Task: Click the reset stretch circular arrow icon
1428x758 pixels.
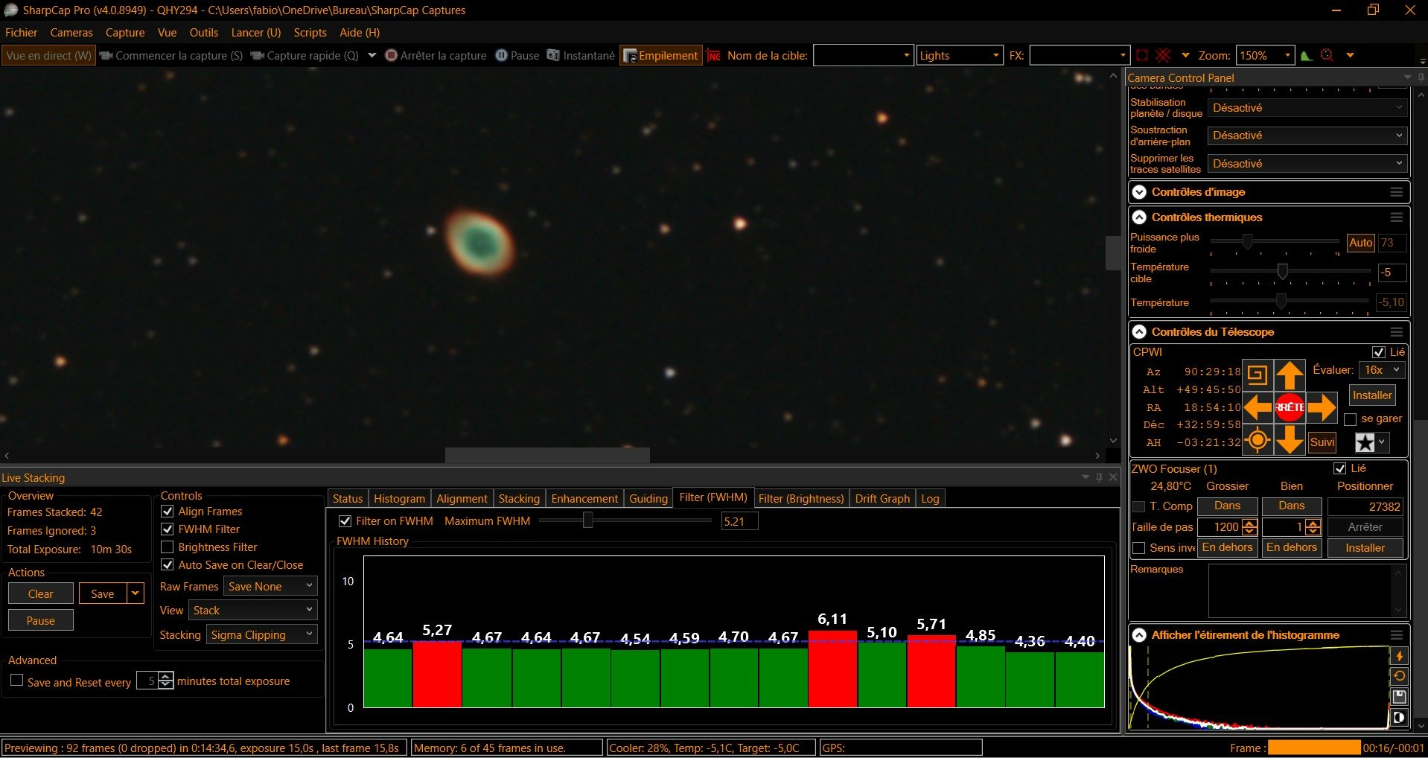Action: (x=1399, y=676)
